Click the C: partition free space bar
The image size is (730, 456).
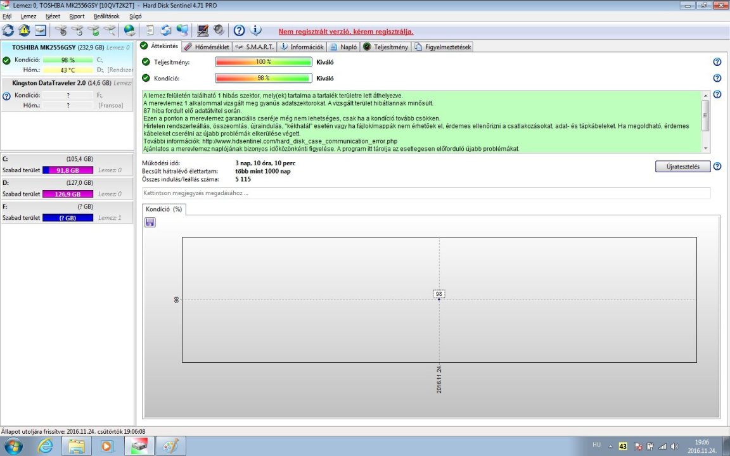(x=68, y=170)
